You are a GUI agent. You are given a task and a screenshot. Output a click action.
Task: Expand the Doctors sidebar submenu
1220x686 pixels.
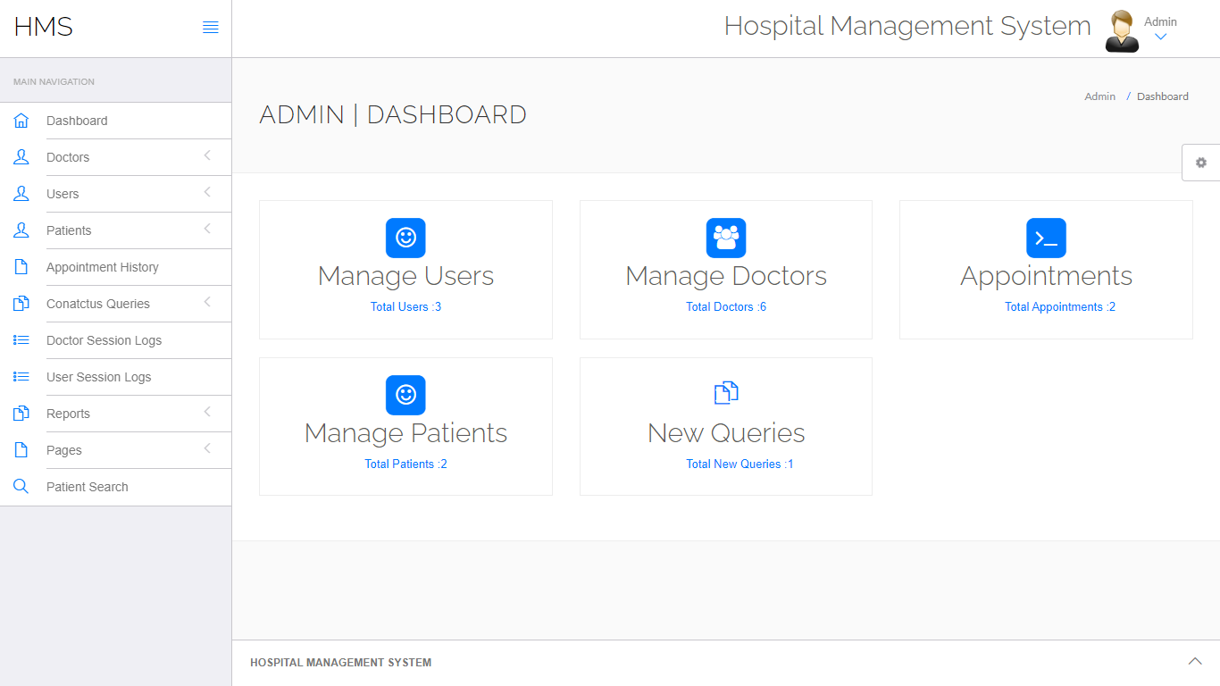coord(207,156)
